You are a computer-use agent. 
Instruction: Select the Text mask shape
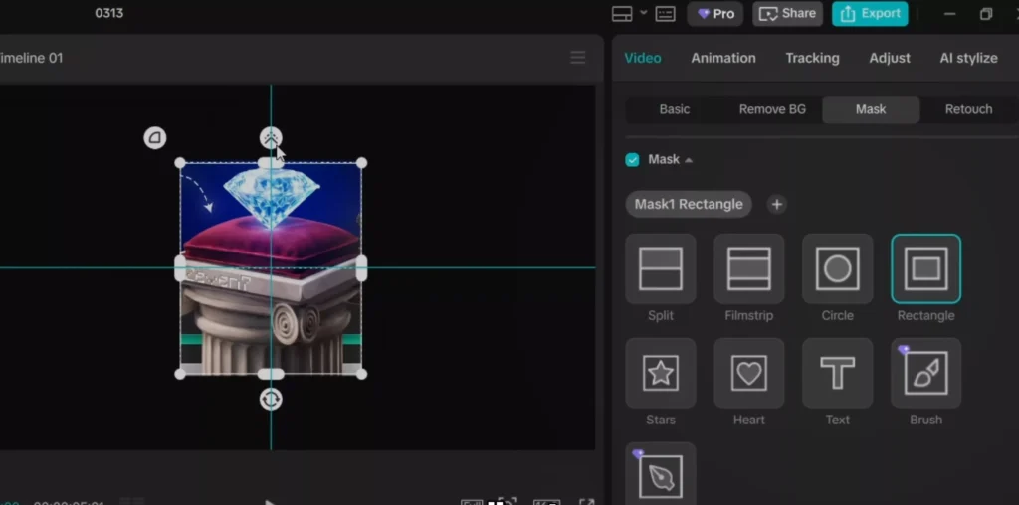coord(837,373)
